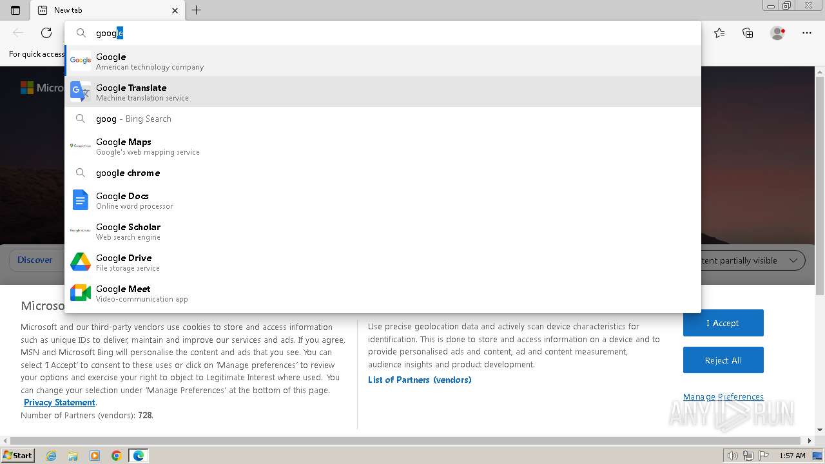Click the Google logo icon
825x464 pixels.
coord(81,61)
